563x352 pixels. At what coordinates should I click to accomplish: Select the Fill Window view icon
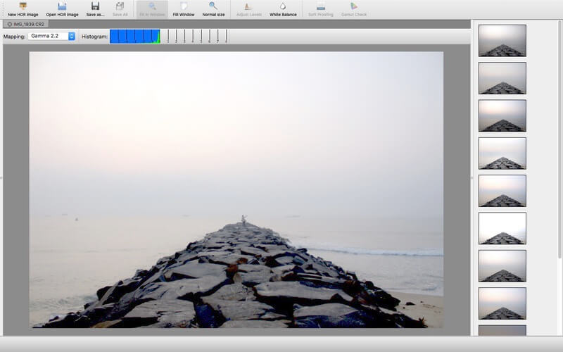pyautogui.click(x=184, y=6)
